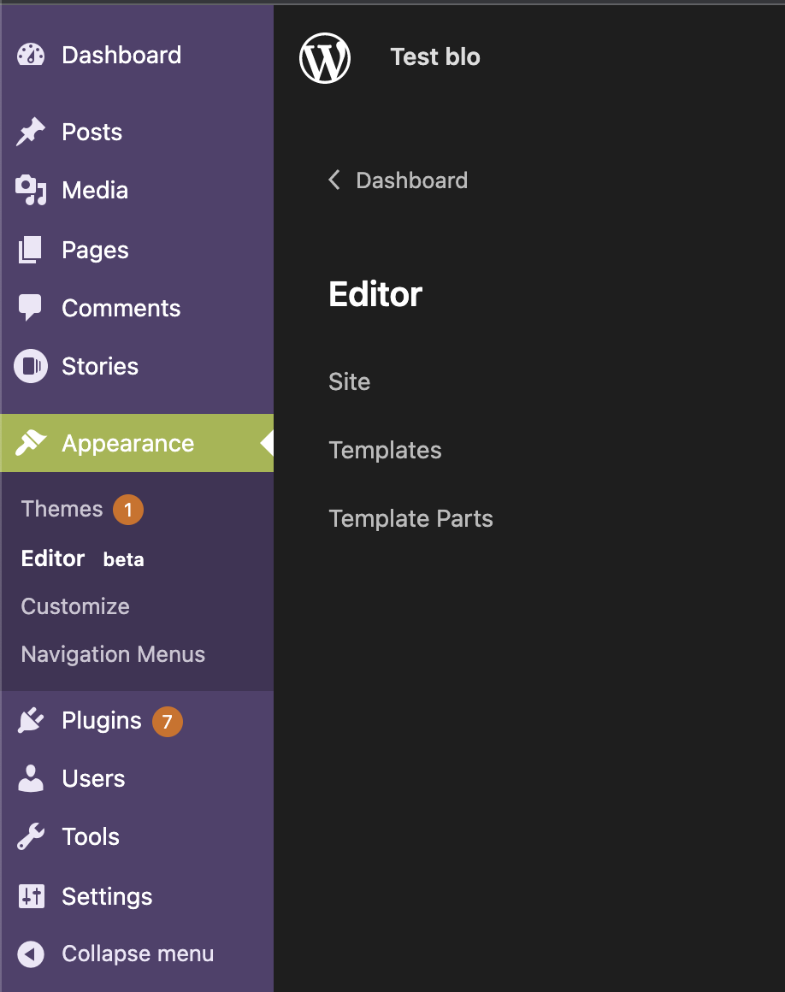Click the Tools wrench icon
785x992 pixels.
tap(30, 836)
